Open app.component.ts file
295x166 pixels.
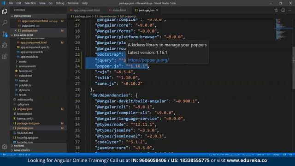pos(32,52)
